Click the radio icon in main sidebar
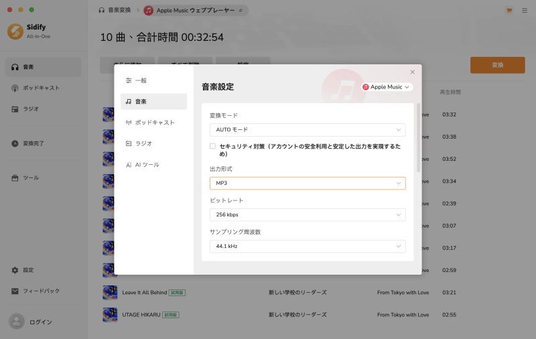Image resolution: width=536 pixels, height=339 pixels. (x=15, y=109)
